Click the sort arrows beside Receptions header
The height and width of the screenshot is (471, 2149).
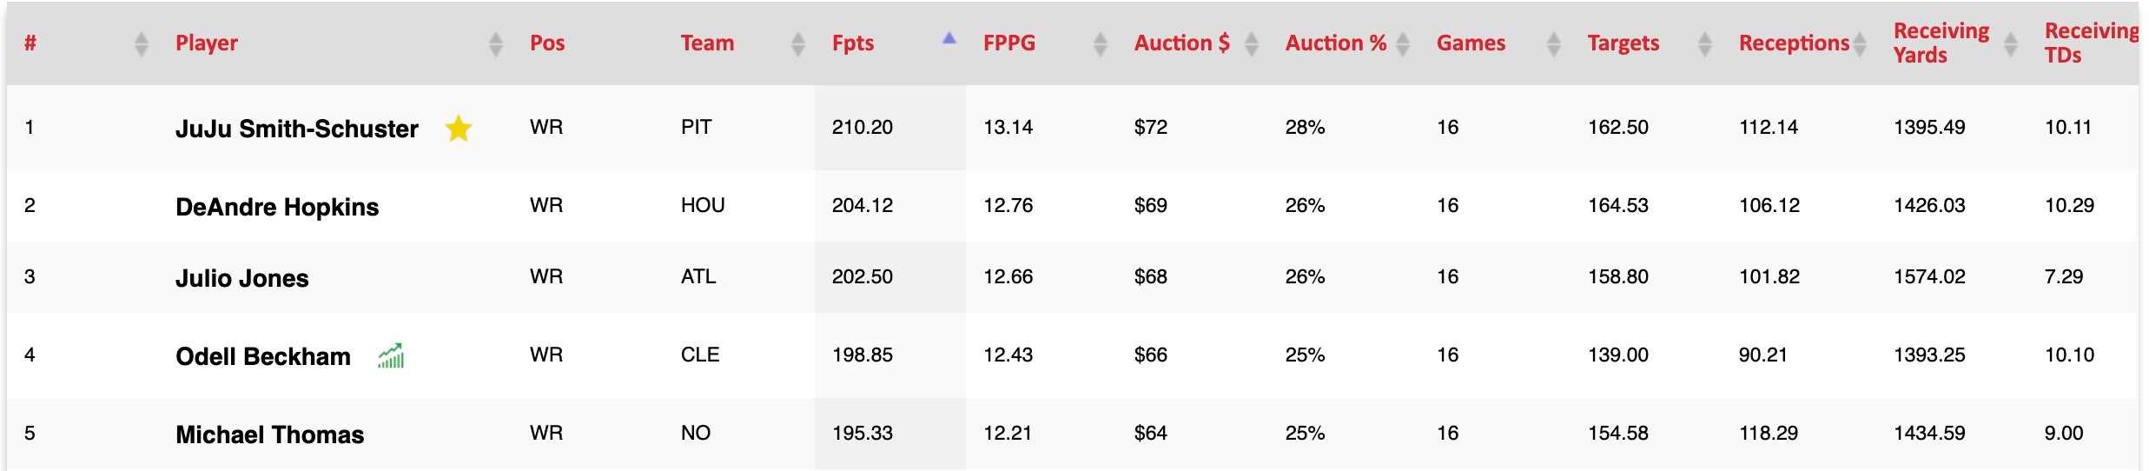(1860, 43)
